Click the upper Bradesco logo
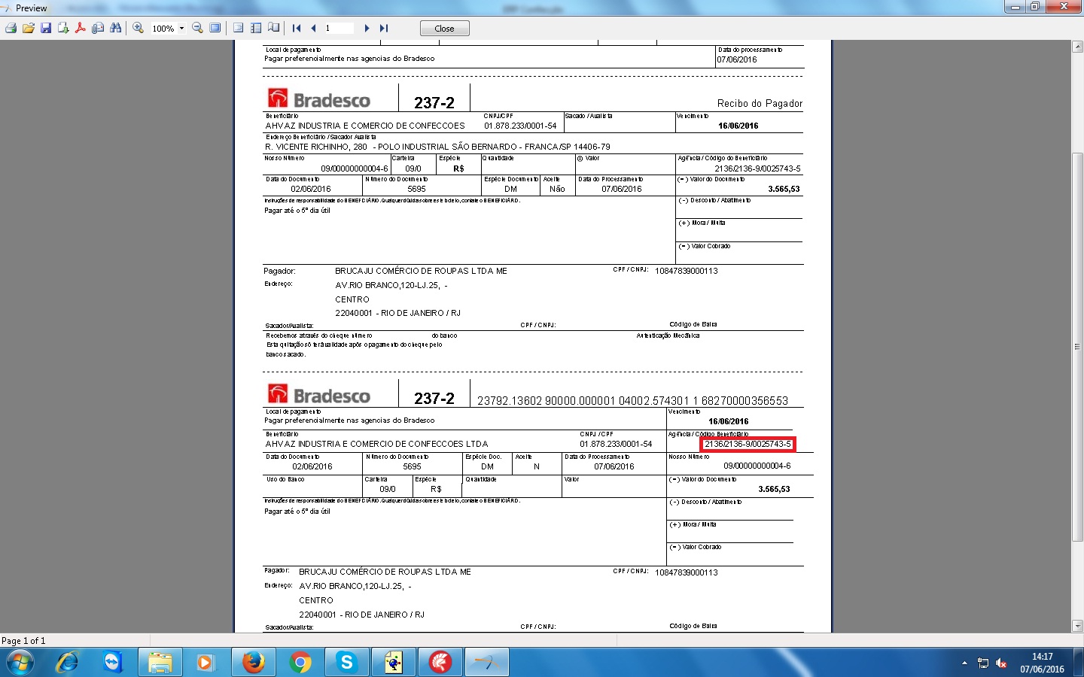The width and height of the screenshot is (1084, 677). coord(319,99)
